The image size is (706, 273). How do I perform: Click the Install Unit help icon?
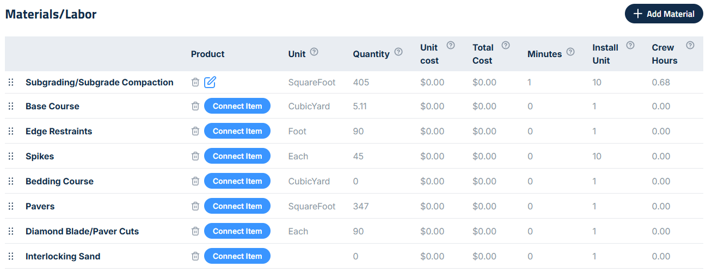pyautogui.click(x=630, y=45)
